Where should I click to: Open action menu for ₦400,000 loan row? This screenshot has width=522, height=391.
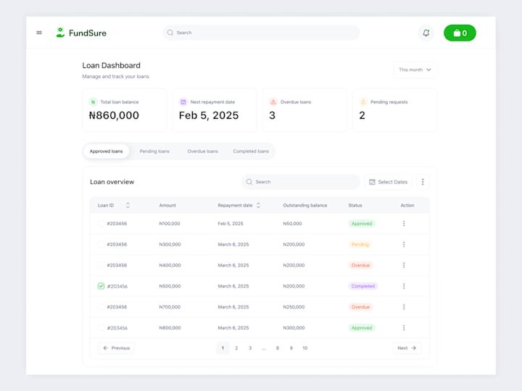pyautogui.click(x=404, y=265)
